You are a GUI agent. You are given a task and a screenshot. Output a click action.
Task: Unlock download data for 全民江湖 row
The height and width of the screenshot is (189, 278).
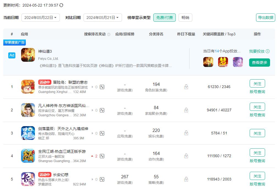point(186,156)
